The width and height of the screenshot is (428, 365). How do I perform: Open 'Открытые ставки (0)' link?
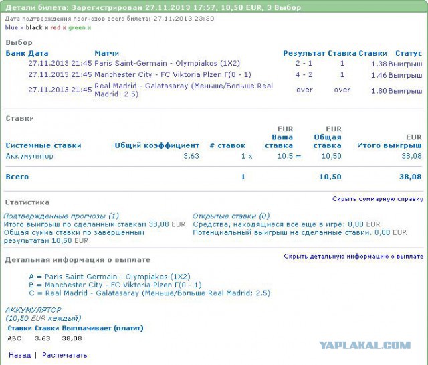click(x=231, y=216)
